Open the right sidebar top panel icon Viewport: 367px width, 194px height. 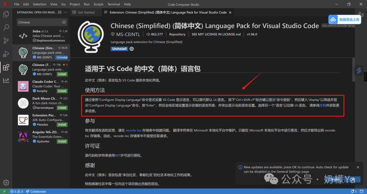point(361,14)
